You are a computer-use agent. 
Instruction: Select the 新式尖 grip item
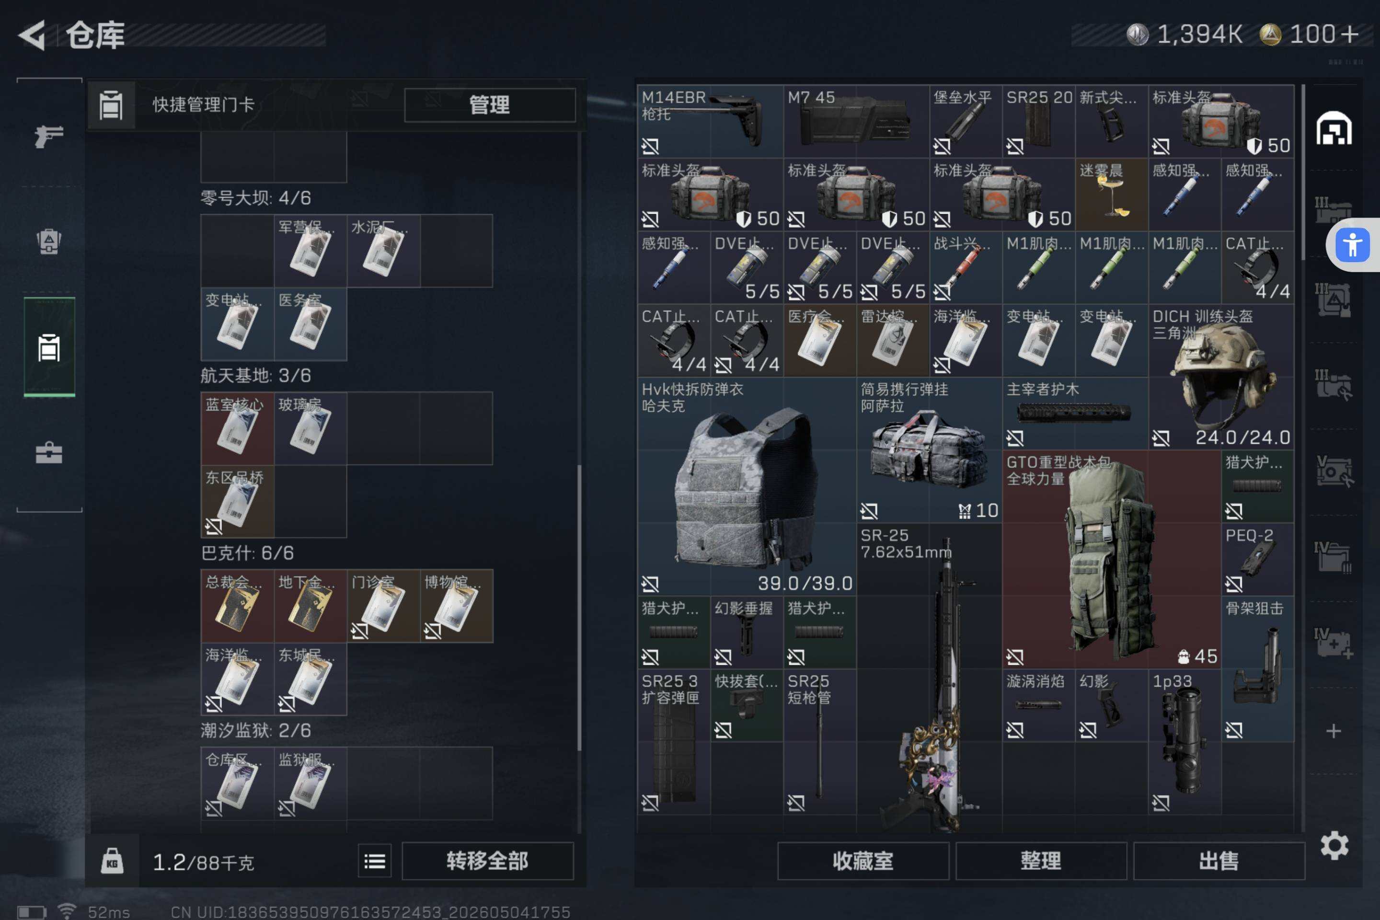click(1112, 121)
